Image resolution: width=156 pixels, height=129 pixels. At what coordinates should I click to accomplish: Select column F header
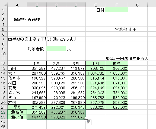pyautogui.click(x=116, y=5)
